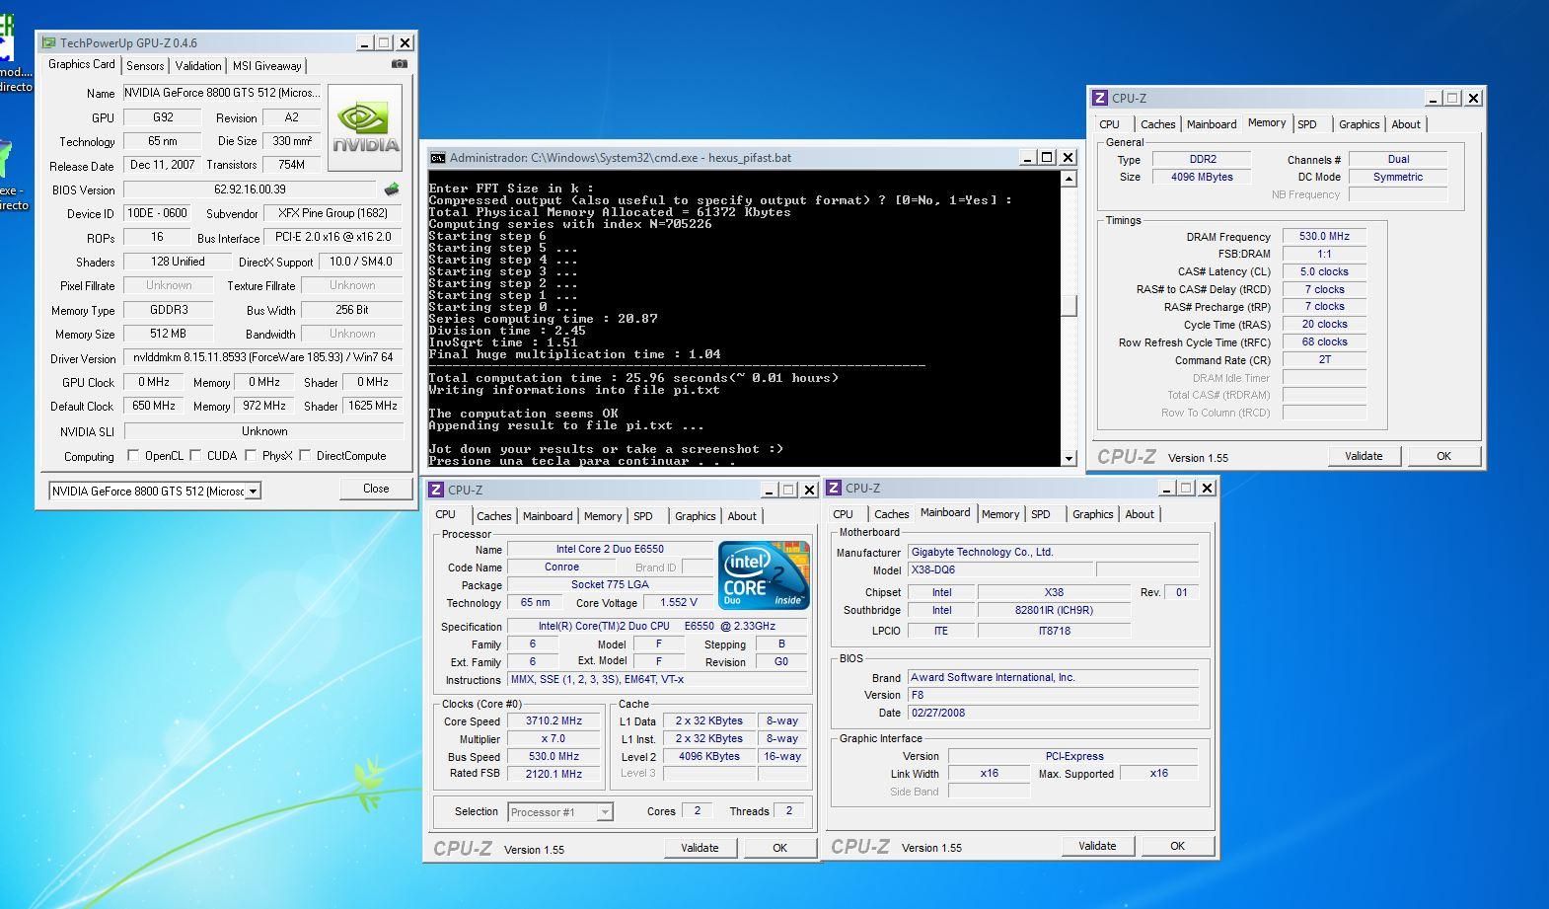Click the Level 2 cache 4096 KBytes value
Viewport: 1549px width, 909px height.
708,757
